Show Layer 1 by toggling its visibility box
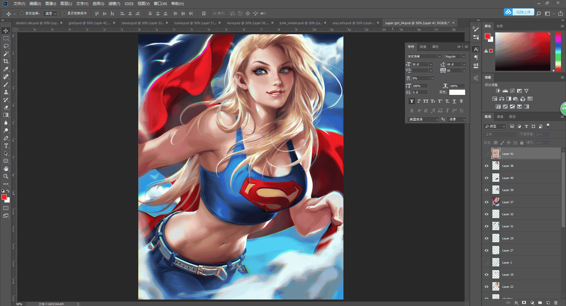 [x=486, y=262]
